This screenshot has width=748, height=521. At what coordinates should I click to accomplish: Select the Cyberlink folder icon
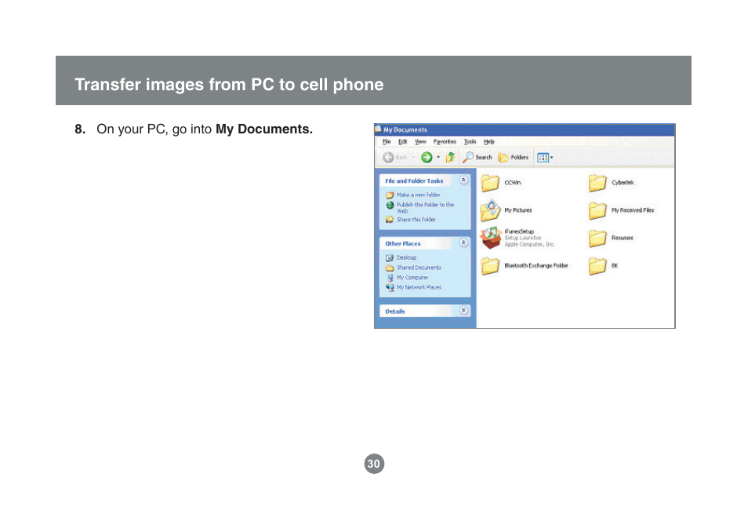(597, 182)
